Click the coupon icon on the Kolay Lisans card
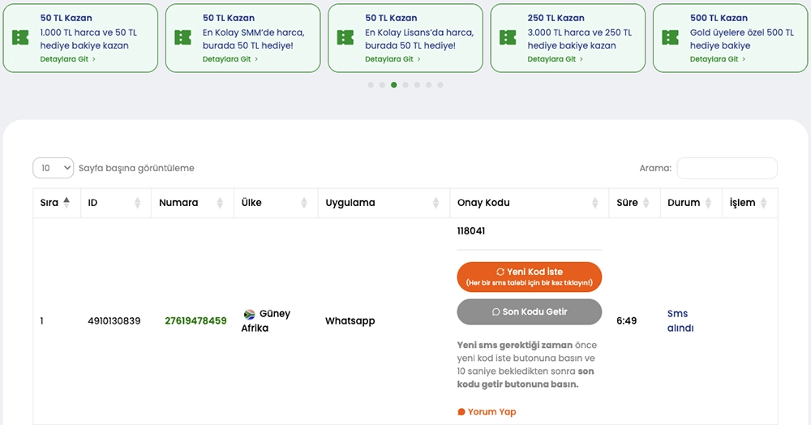Screen dimensions: 811x425 (x=345, y=37)
